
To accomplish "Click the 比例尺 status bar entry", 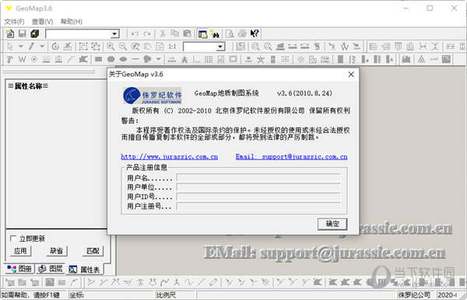I will click(166, 295).
